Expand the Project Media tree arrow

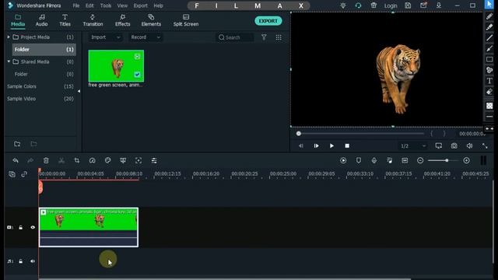(9, 37)
